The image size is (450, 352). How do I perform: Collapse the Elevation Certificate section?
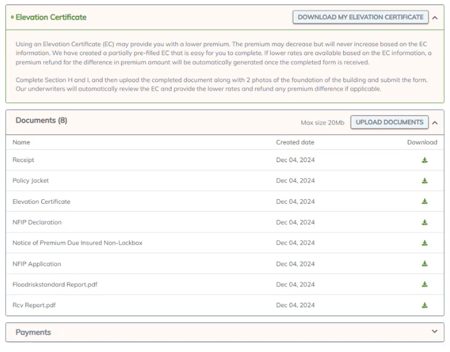435,18
